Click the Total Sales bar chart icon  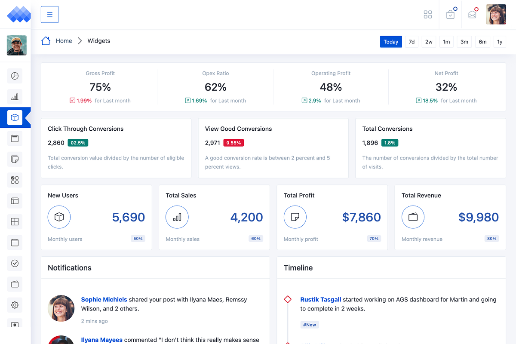coord(177,217)
